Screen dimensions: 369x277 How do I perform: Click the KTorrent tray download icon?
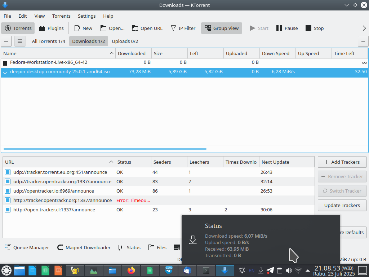tap(261, 271)
